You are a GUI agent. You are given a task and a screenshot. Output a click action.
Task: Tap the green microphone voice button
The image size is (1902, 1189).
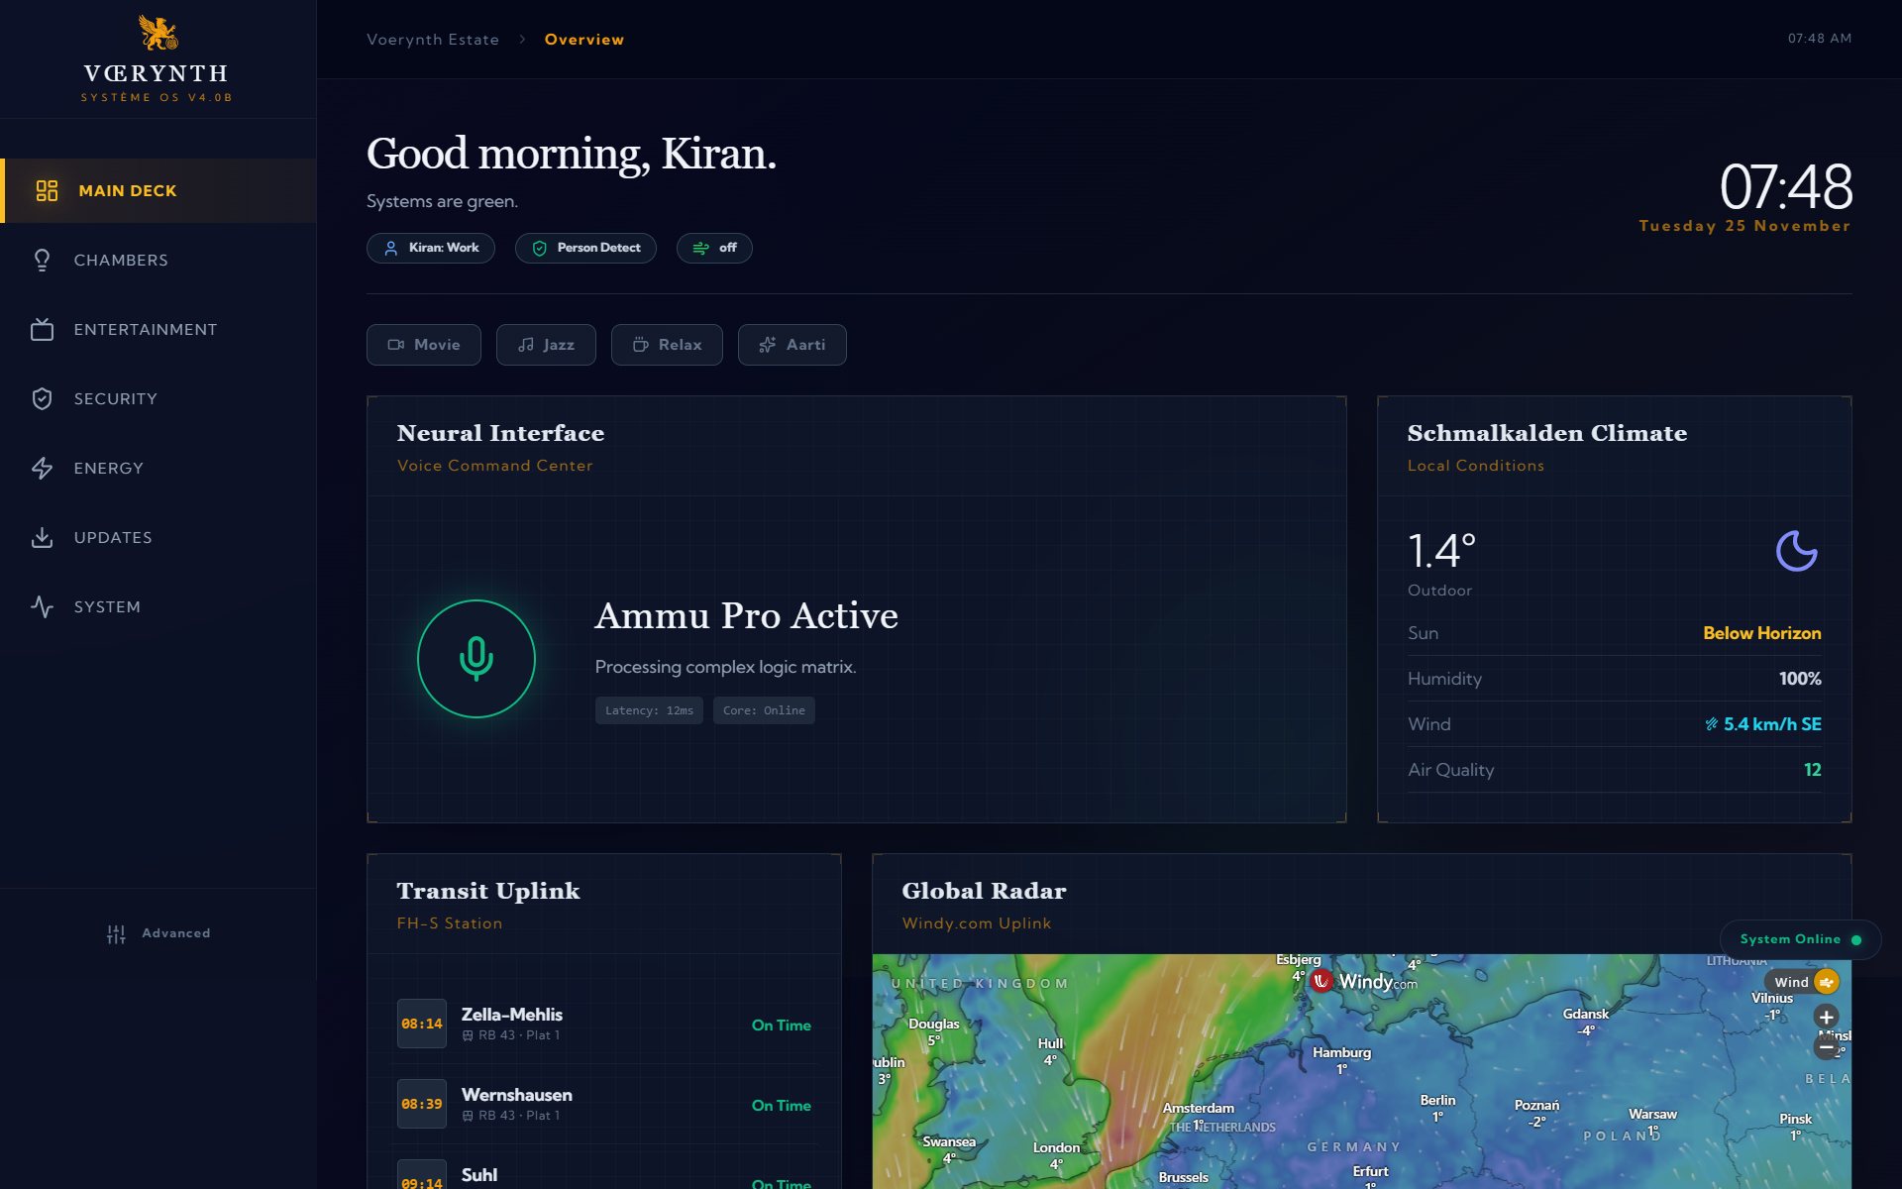click(476, 659)
